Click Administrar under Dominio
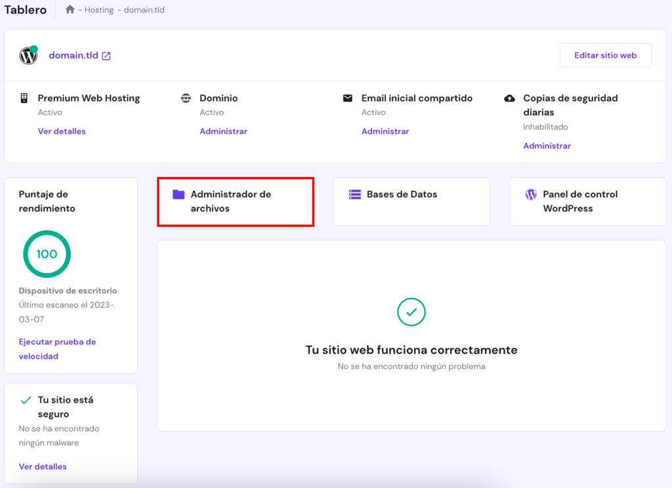The width and height of the screenshot is (672, 488). pyautogui.click(x=224, y=131)
